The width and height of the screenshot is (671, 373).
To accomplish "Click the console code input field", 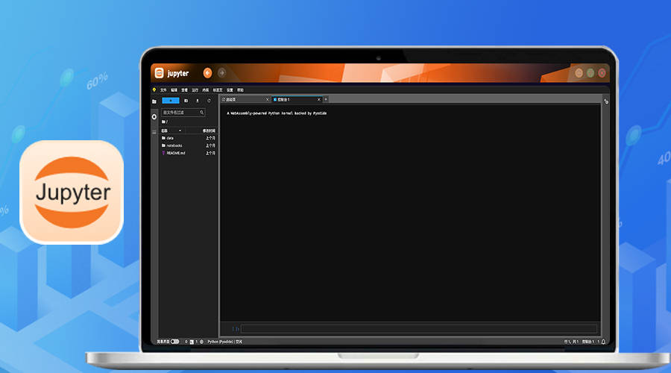I will tap(418, 329).
